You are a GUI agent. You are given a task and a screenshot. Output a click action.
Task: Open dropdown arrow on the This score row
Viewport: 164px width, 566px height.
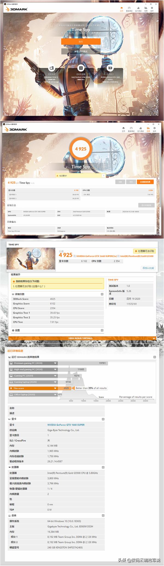[x=55, y=388]
